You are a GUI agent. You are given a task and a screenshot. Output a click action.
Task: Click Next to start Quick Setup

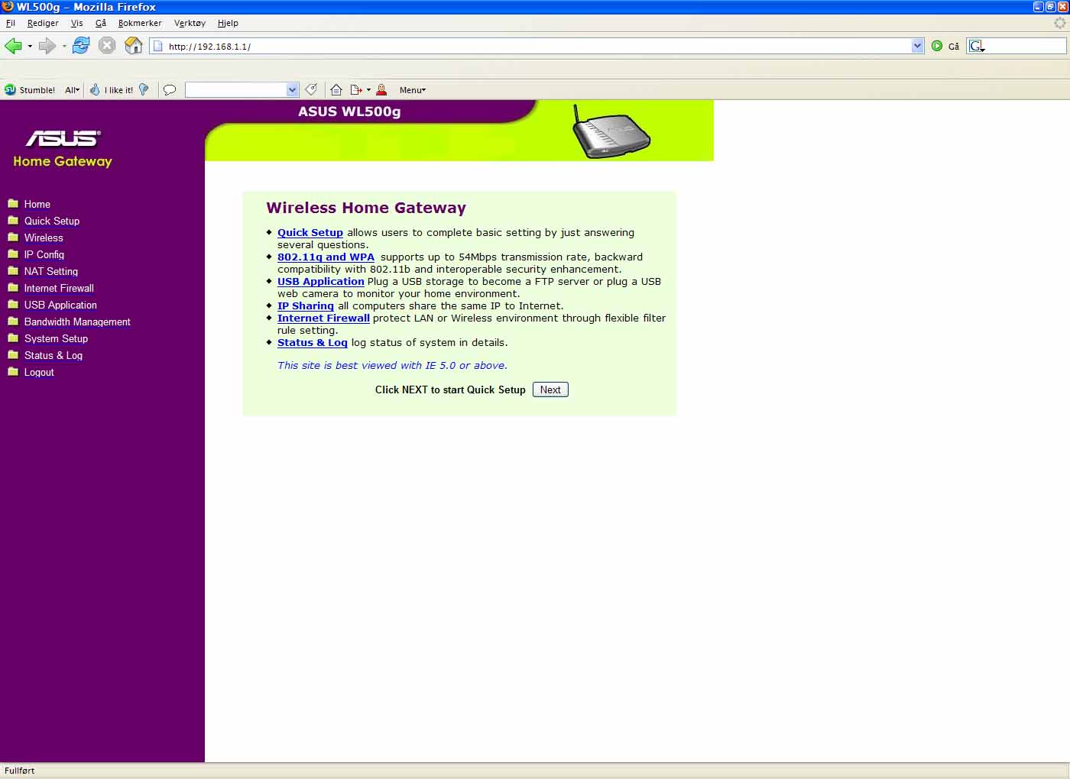click(550, 389)
